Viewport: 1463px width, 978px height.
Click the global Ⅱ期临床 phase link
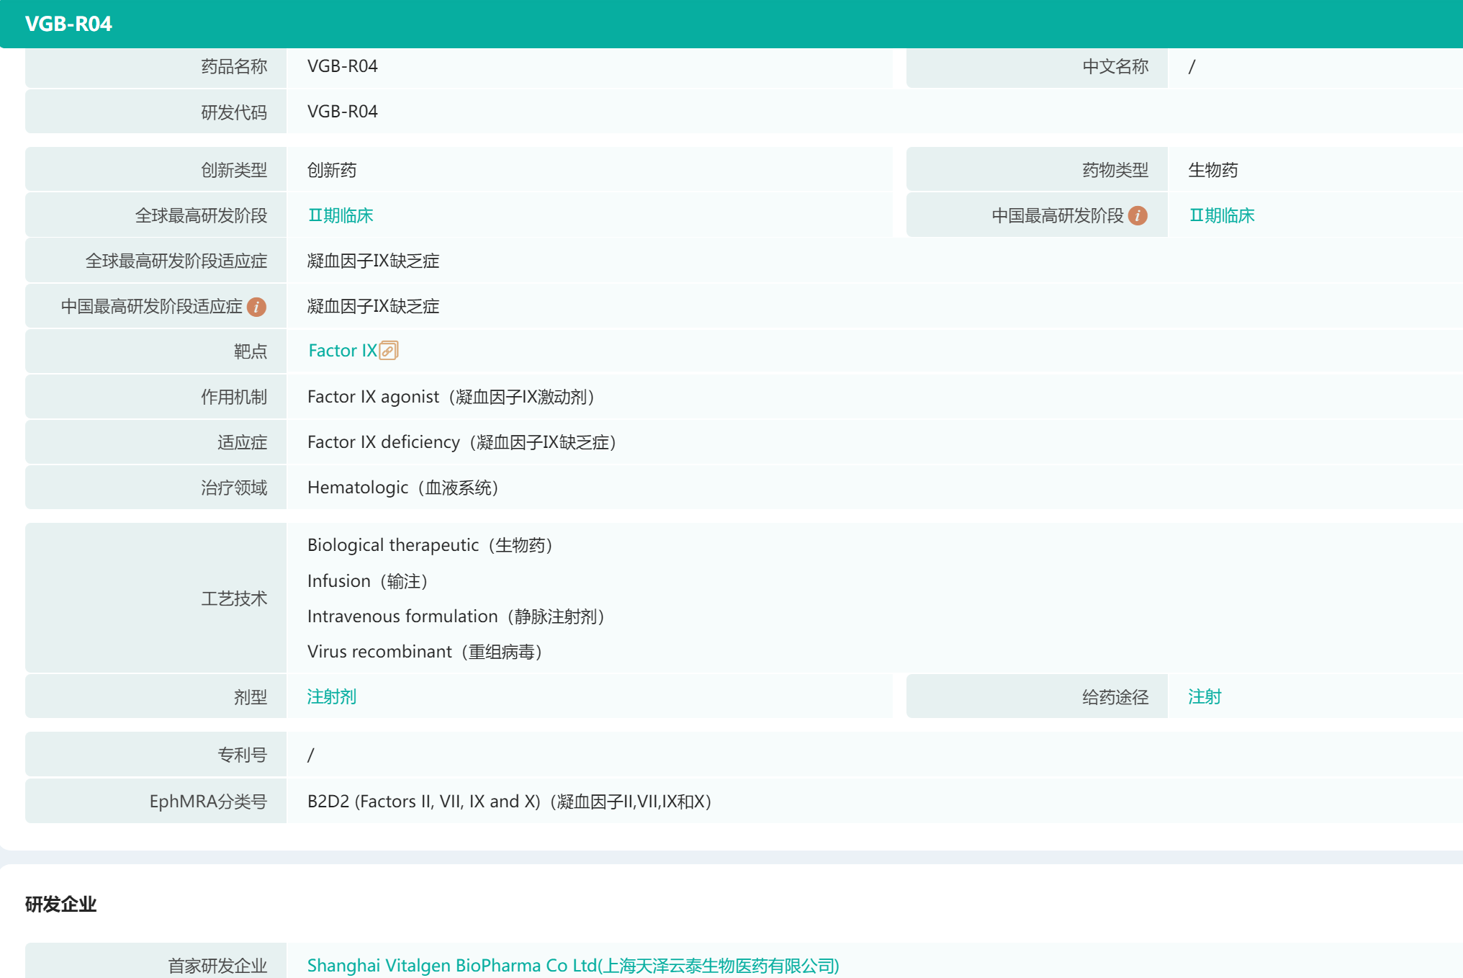pyautogui.click(x=340, y=215)
